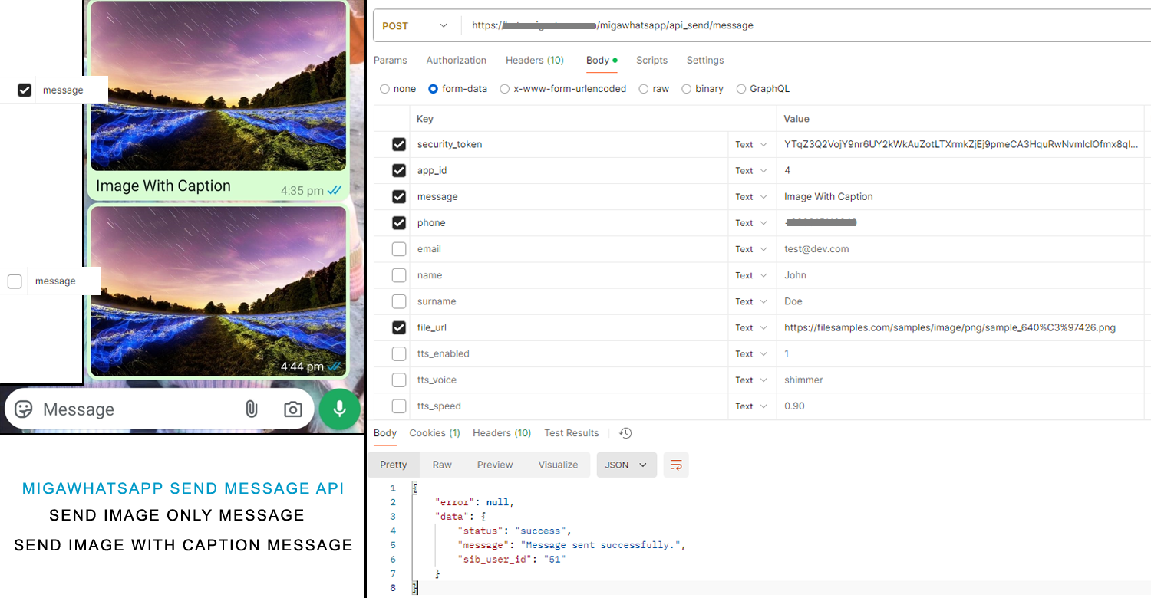Viewport: 1151px width, 598px height.
Task: Select the Visualize response view
Action: (x=558, y=465)
